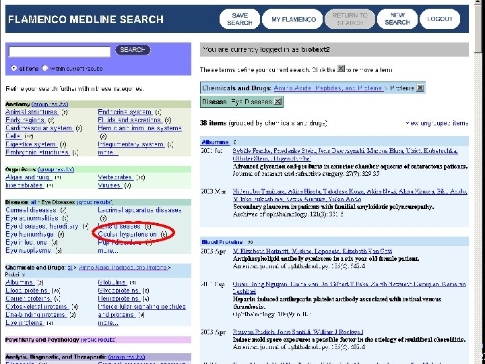
Task: Open Fluids and secretions category
Action: 130,120
